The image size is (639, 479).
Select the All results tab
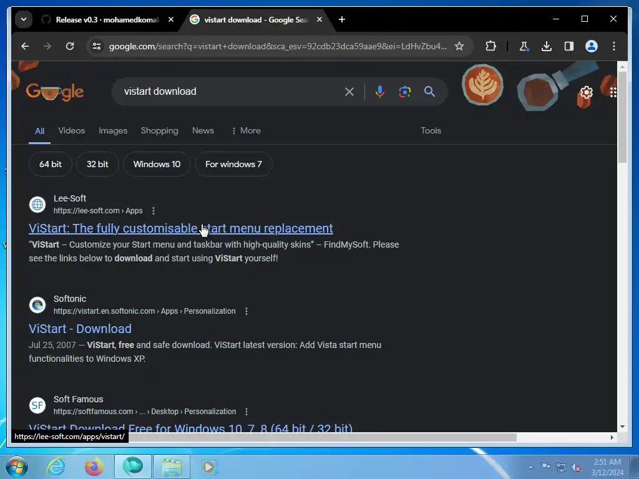pos(39,131)
